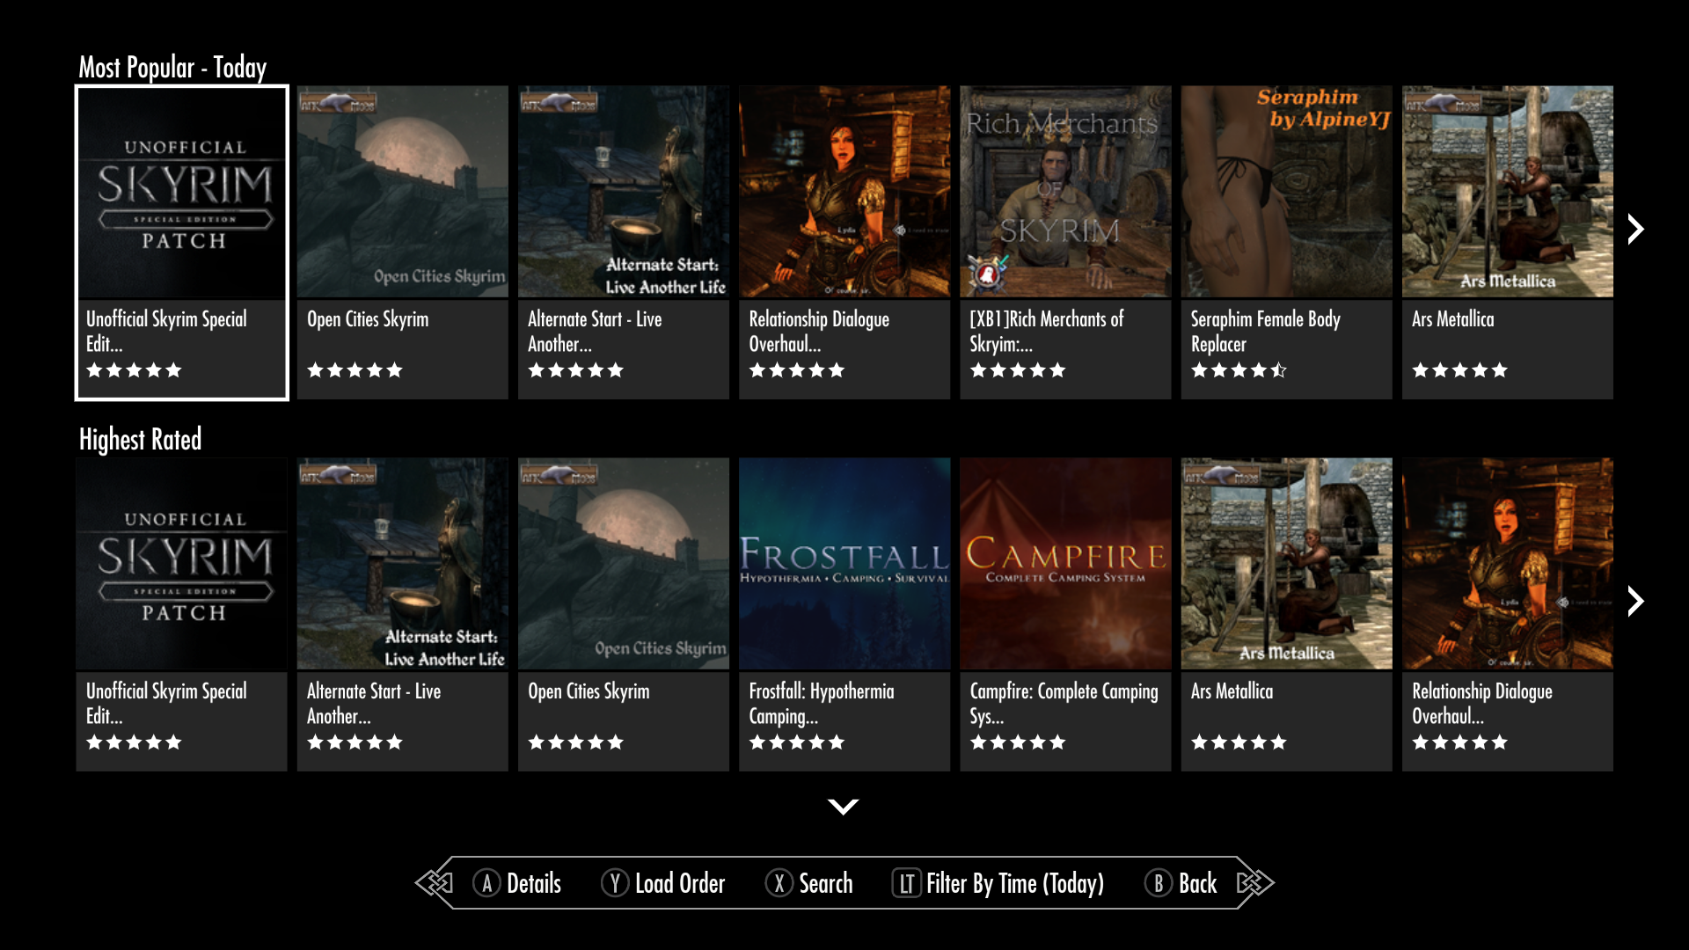The height and width of the screenshot is (950, 1689).
Task: Open Rich Merchants of Skyrim thumbnail
Action: (x=1065, y=192)
